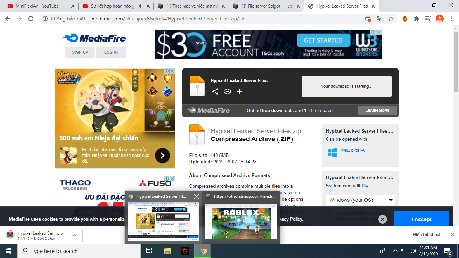Click the orange flame extension icon in the toolbar
This screenshot has width=459, height=258.
click(x=405, y=19)
